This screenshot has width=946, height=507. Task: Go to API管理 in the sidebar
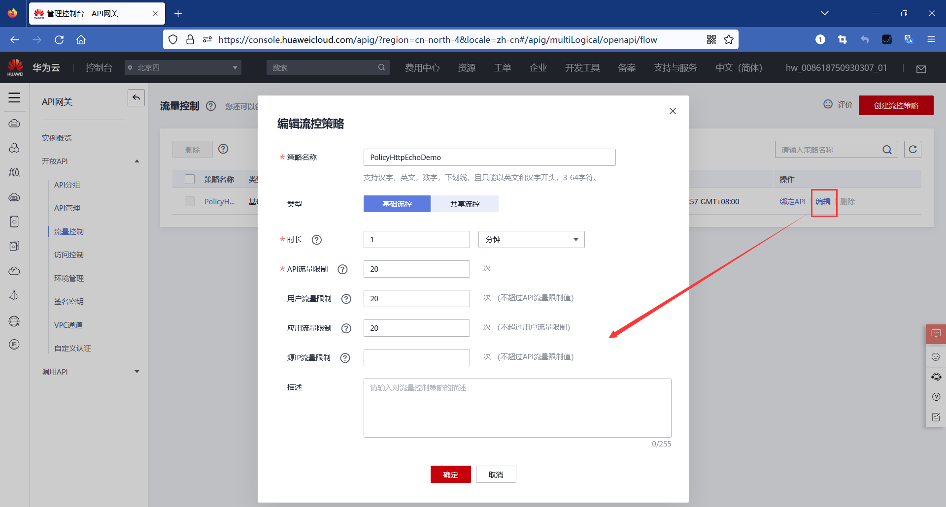(x=67, y=208)
